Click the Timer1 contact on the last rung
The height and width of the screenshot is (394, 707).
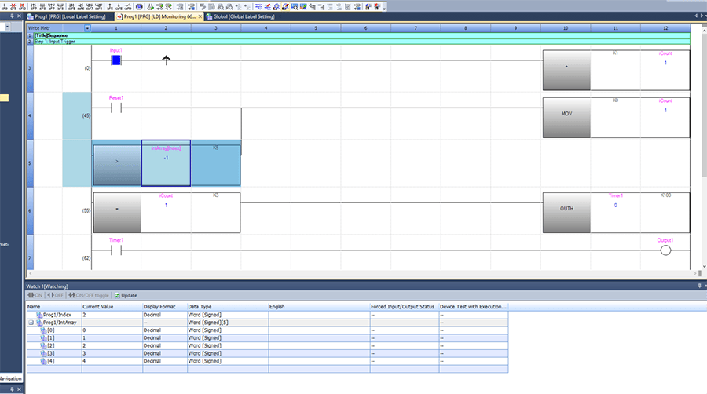pyautogui.click(x=116, y=250)
